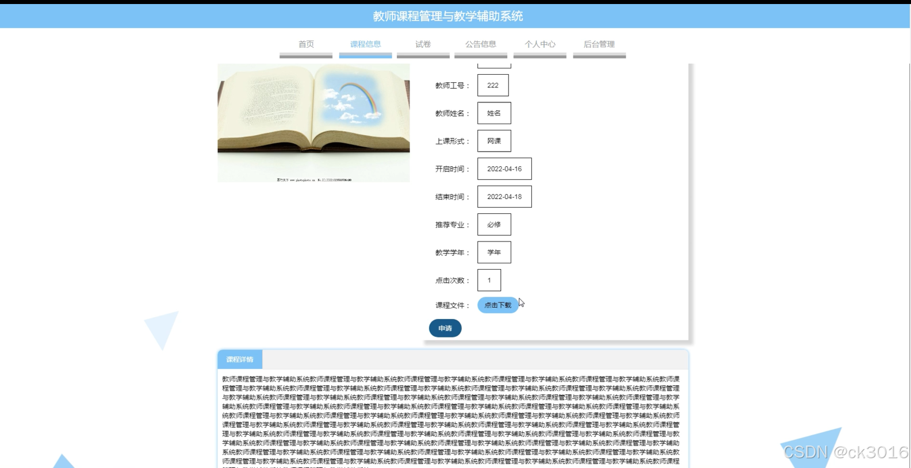Select the 课程详情 details tab

[x=240, y=359]
